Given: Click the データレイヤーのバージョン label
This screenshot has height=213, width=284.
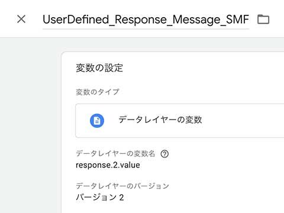Looking at the screenshot, I should 122,186.
